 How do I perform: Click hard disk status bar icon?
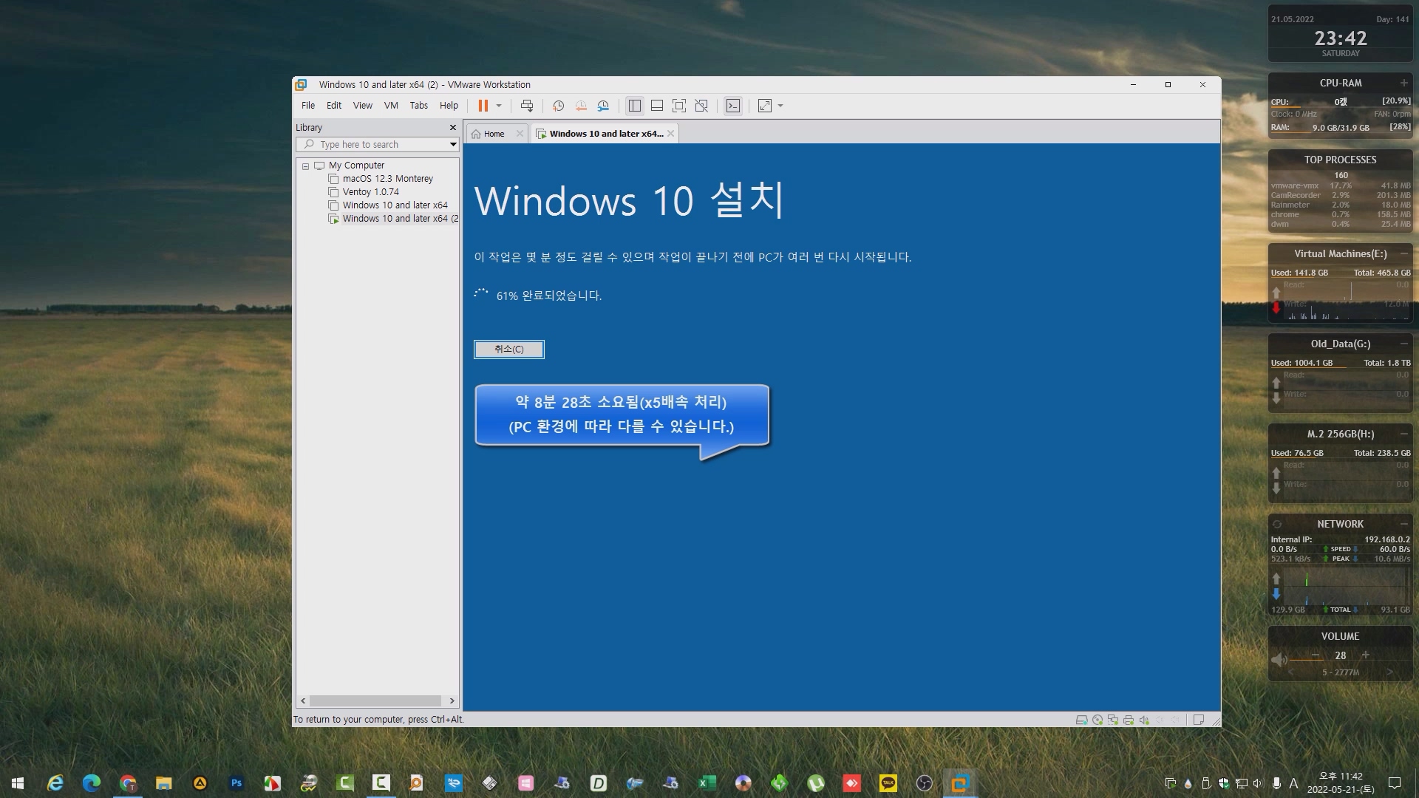[x=1081, y=720]
